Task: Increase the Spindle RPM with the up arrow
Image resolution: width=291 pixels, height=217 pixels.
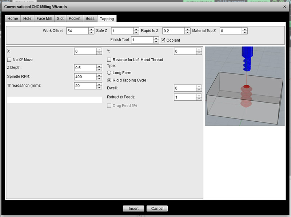Action: (x=99, y=75)
